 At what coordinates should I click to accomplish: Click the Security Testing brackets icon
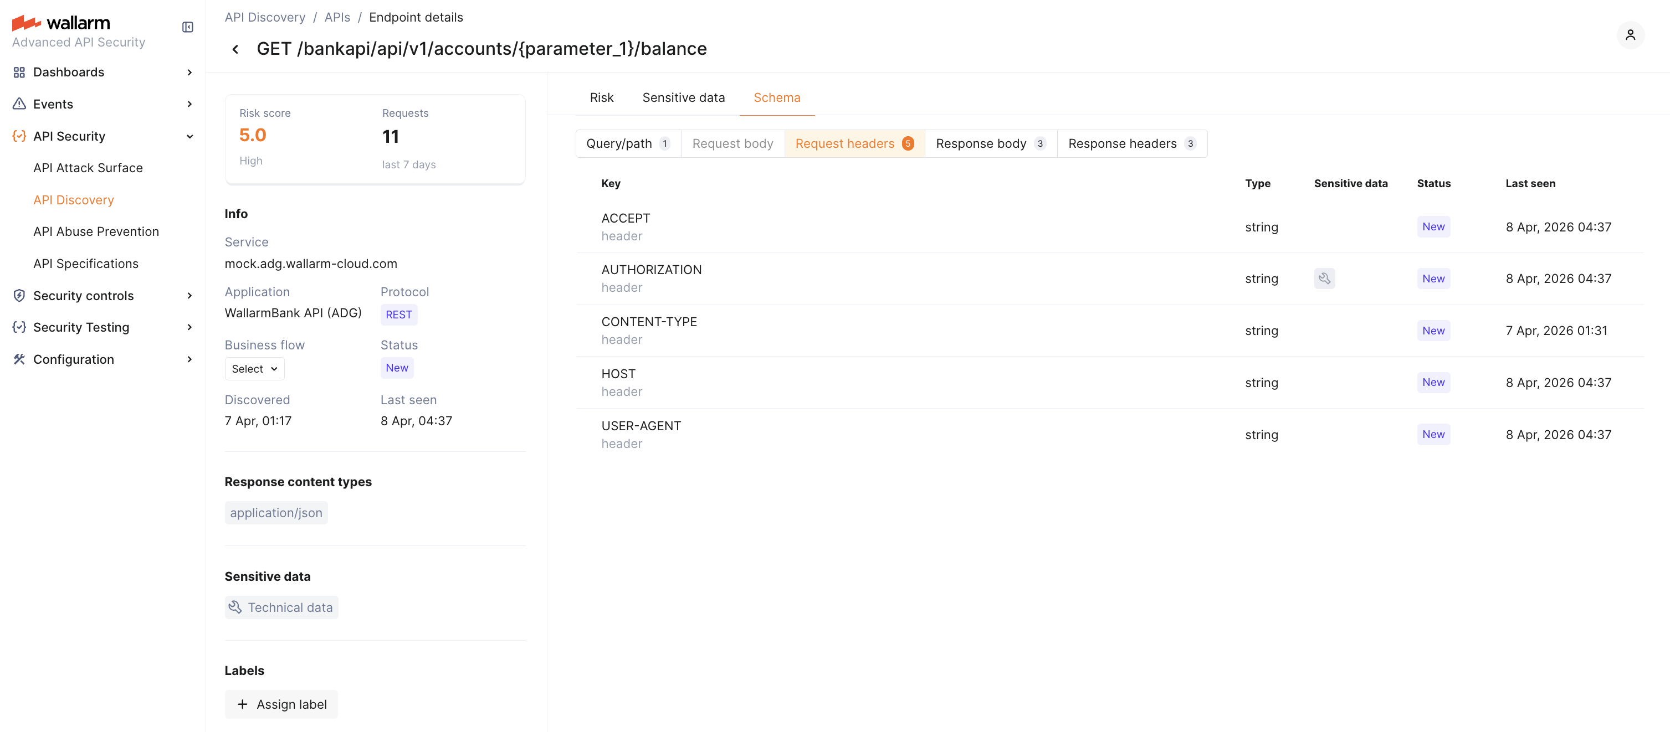click(19, 327)
